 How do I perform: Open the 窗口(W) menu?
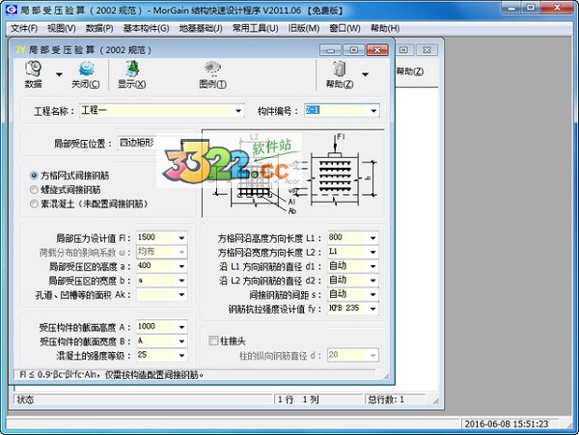[x=345, y=28]
